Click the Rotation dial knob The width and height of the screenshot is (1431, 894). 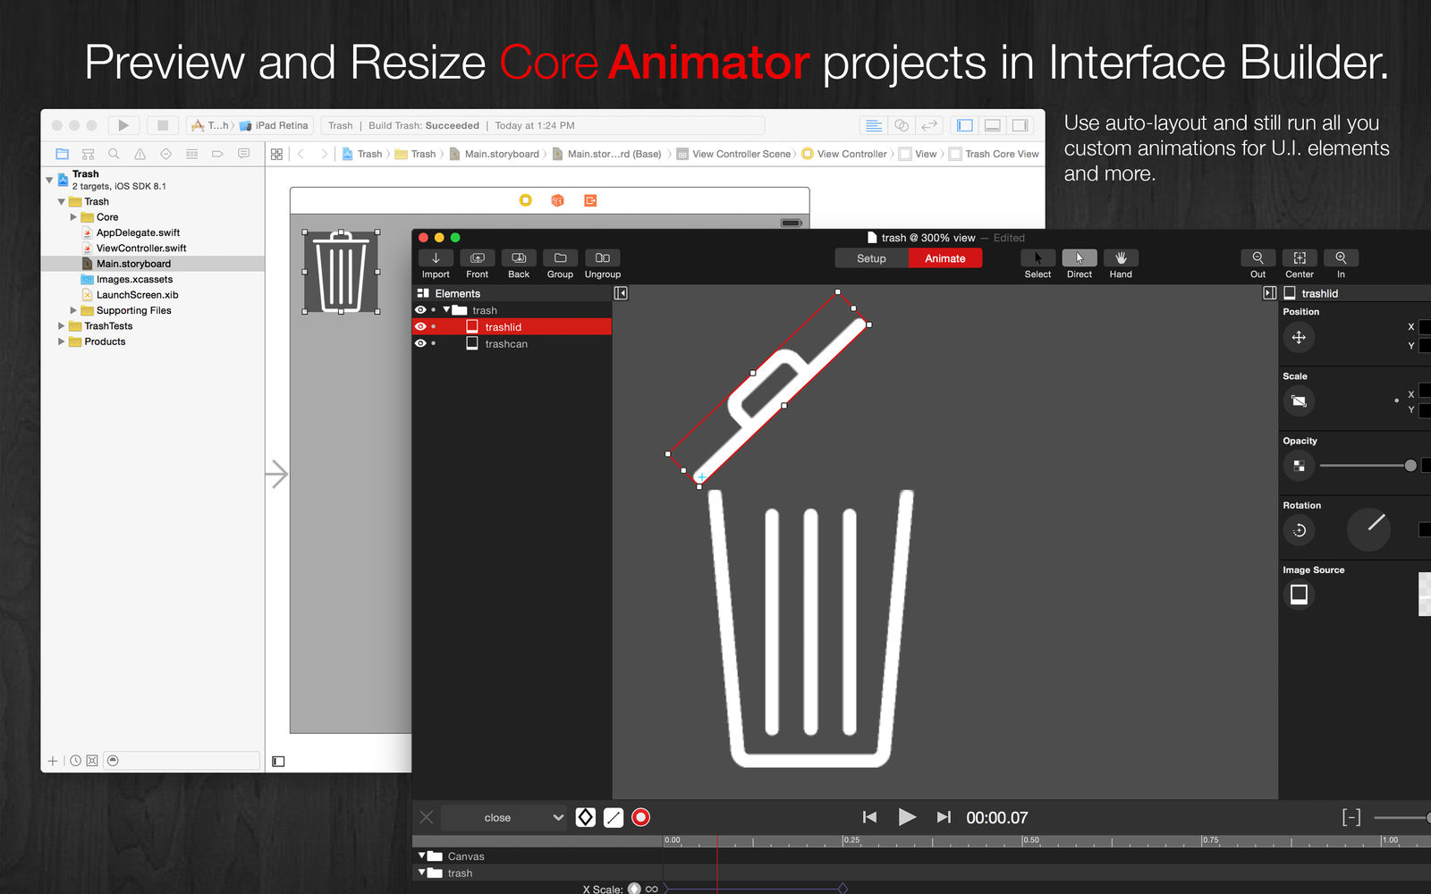click(1369, 529)
